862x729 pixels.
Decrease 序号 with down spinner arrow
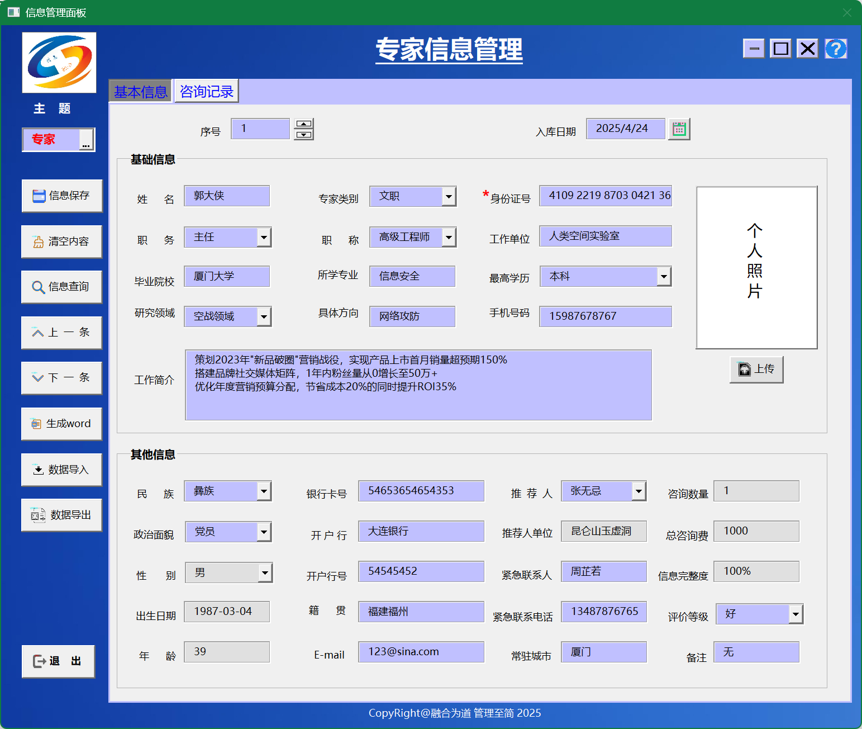[304, 134]
